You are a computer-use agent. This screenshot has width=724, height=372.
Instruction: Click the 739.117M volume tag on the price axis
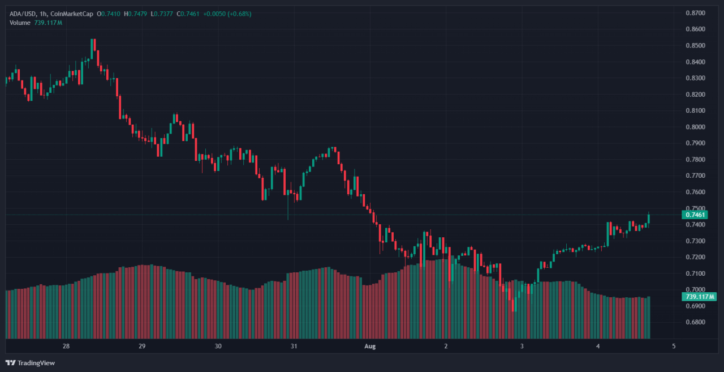coord(699,297)
